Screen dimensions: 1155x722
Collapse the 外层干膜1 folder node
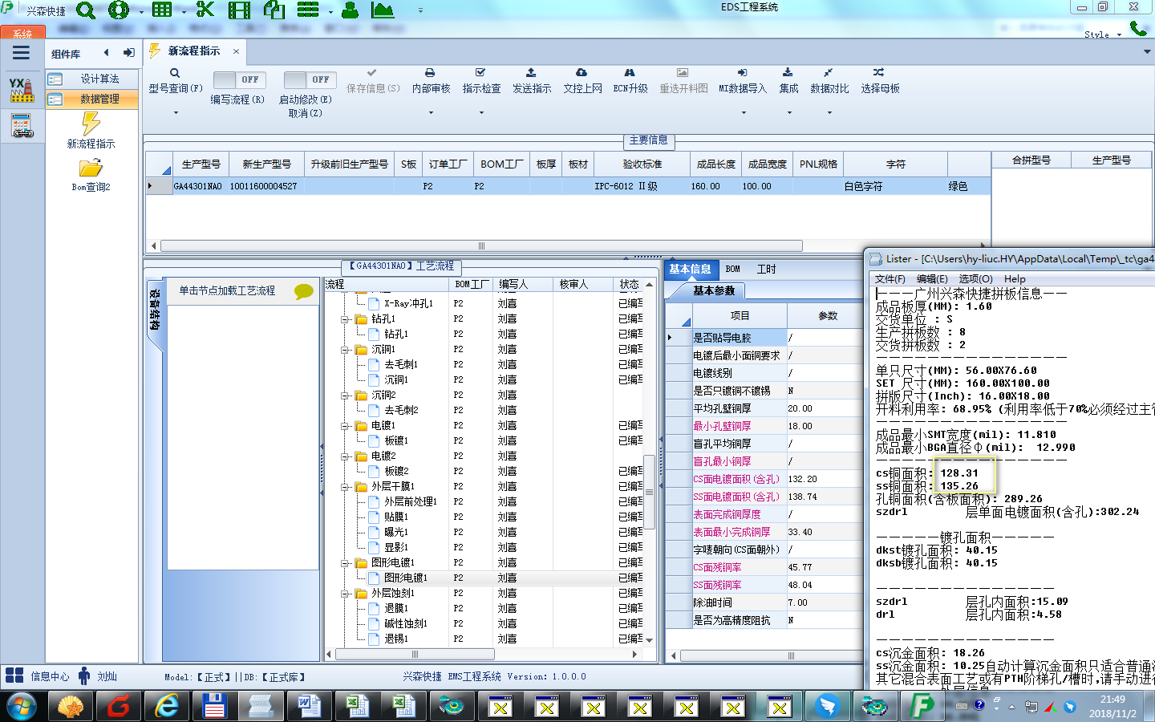pos(346,486)
